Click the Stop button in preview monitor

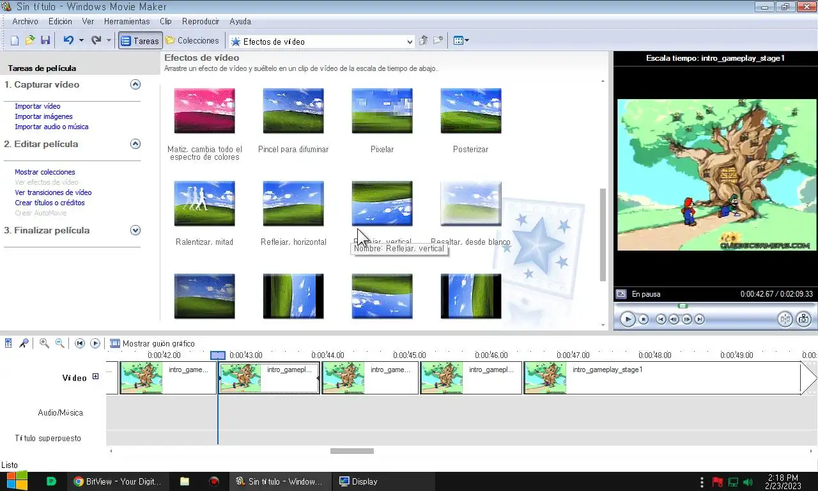644,319
